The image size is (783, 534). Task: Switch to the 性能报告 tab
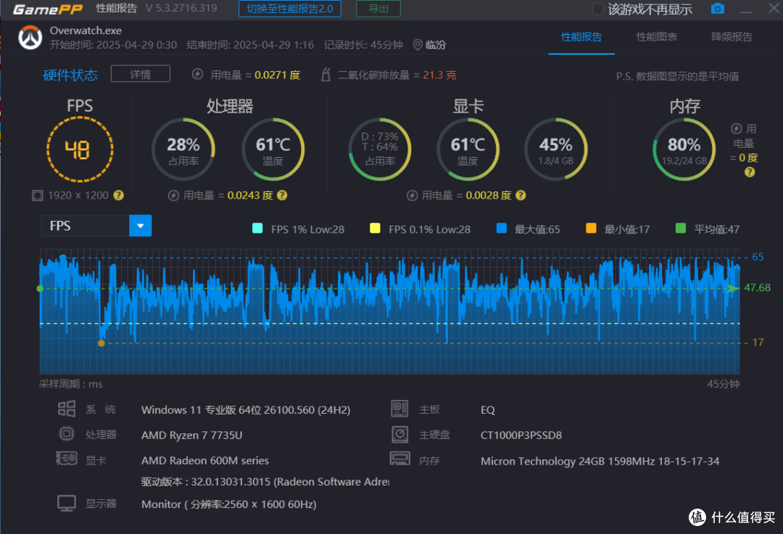[x=581, y=36]
